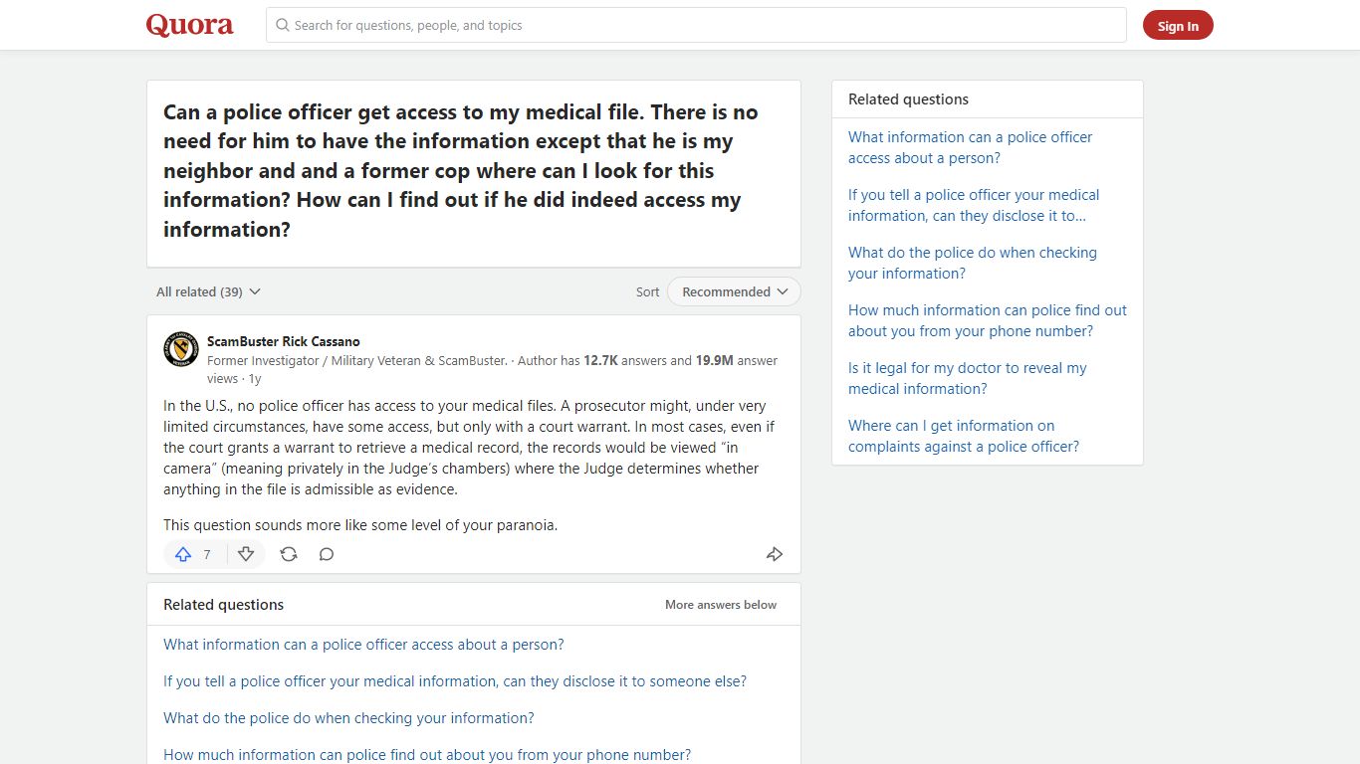
Task: Open sidebar question on disclosing medical information
Action: [x=974, y=205]
